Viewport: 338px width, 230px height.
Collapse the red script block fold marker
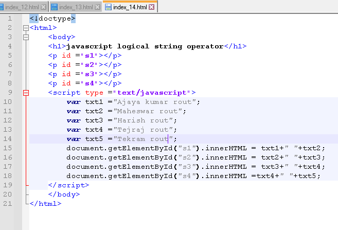(26, 93)
